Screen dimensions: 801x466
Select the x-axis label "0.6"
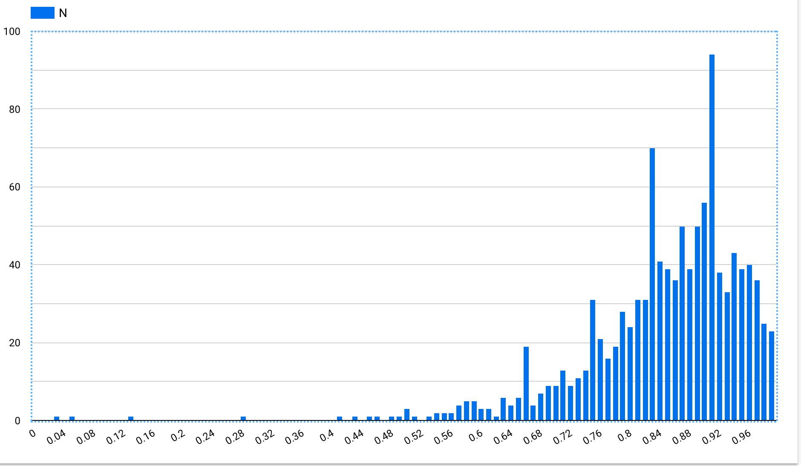[476, 435]
